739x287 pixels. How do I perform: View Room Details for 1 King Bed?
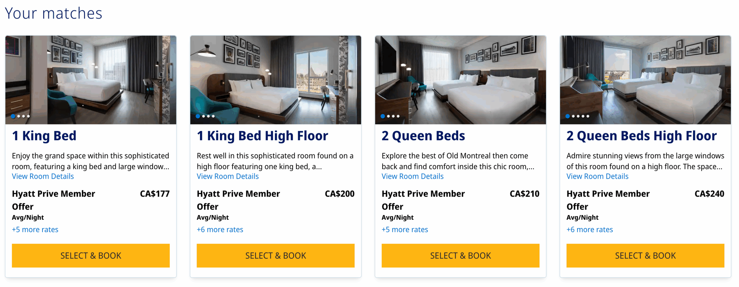pos(43,176)
